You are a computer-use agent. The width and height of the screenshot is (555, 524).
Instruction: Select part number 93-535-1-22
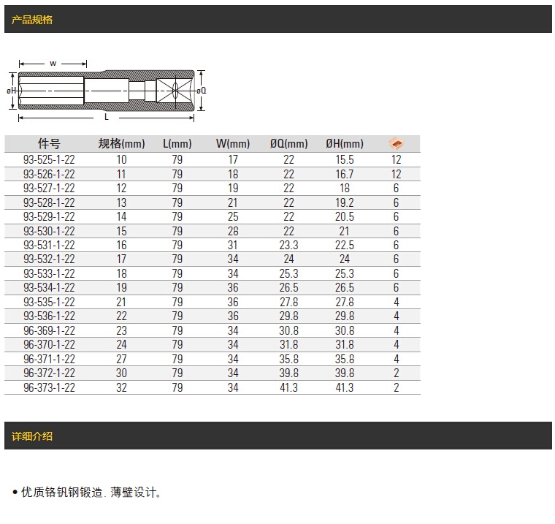tap(49, 302)
